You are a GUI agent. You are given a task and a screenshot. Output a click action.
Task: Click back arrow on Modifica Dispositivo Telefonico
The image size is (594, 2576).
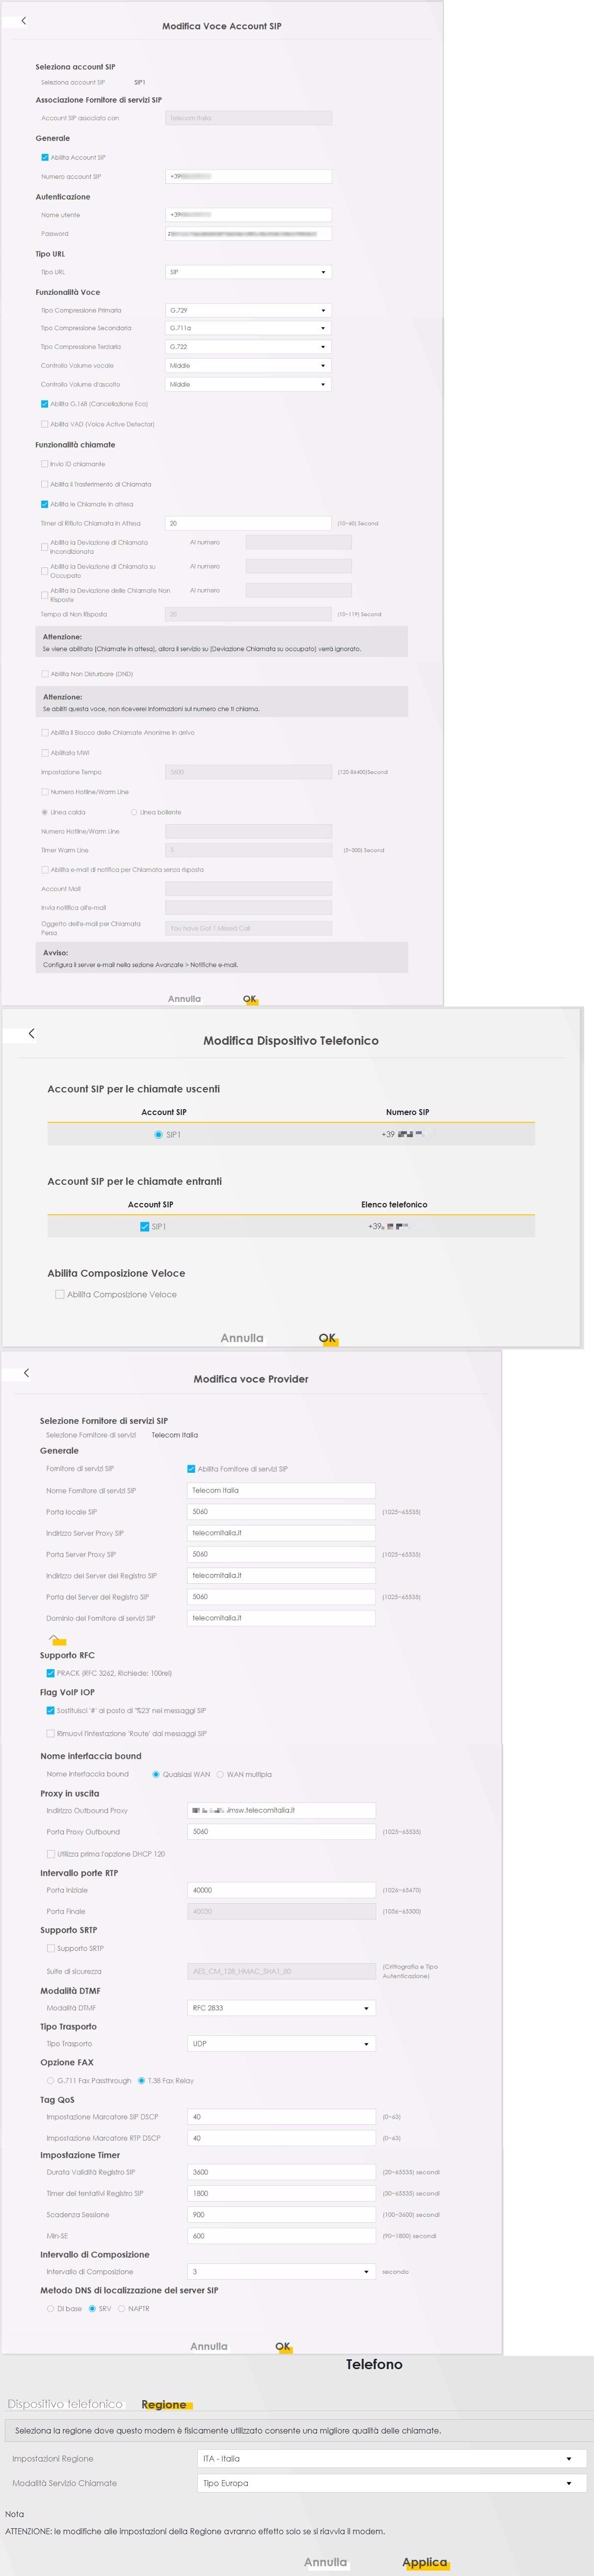[x=31, y=1033]
